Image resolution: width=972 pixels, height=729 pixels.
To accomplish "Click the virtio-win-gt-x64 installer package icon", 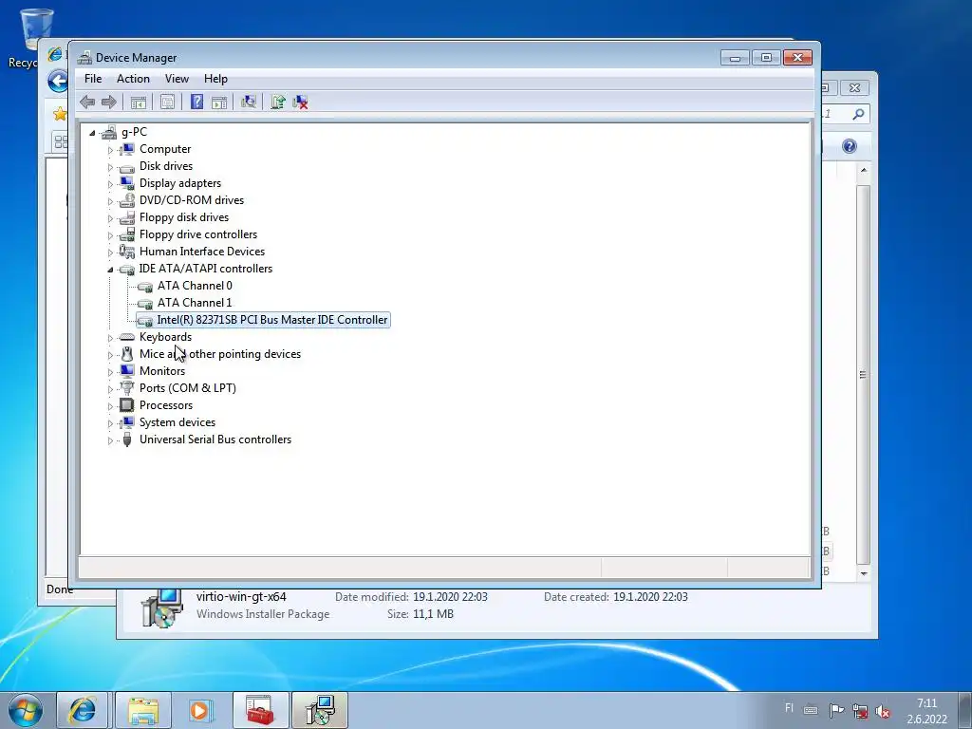I will click(x=161, y=607).
